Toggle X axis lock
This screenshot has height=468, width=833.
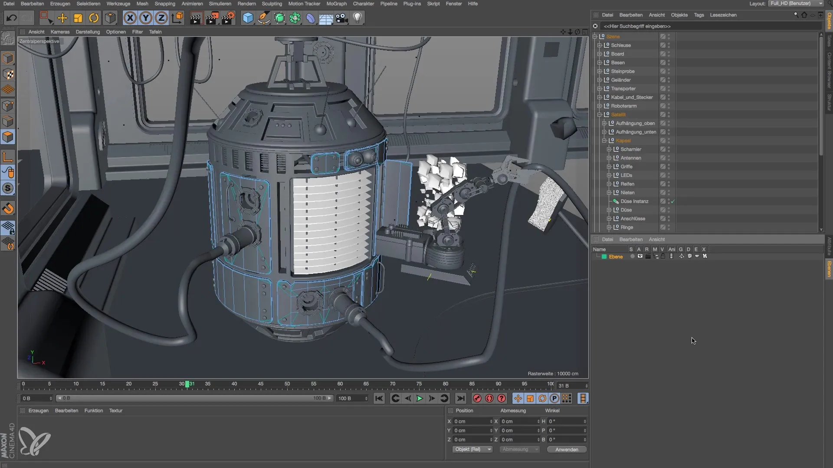click(x=130, y=18)
